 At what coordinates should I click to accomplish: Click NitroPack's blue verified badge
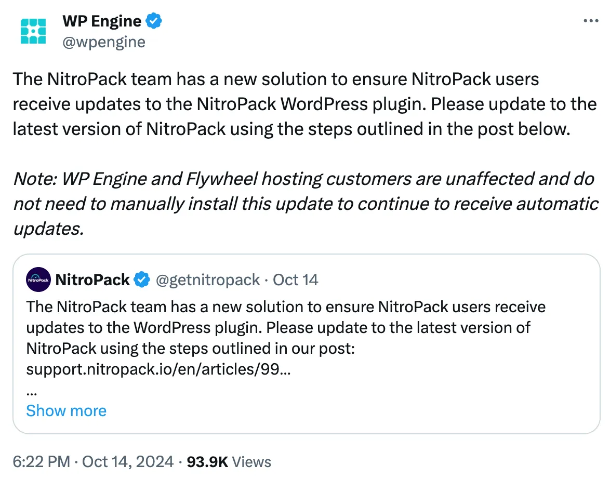pos(141,280)
